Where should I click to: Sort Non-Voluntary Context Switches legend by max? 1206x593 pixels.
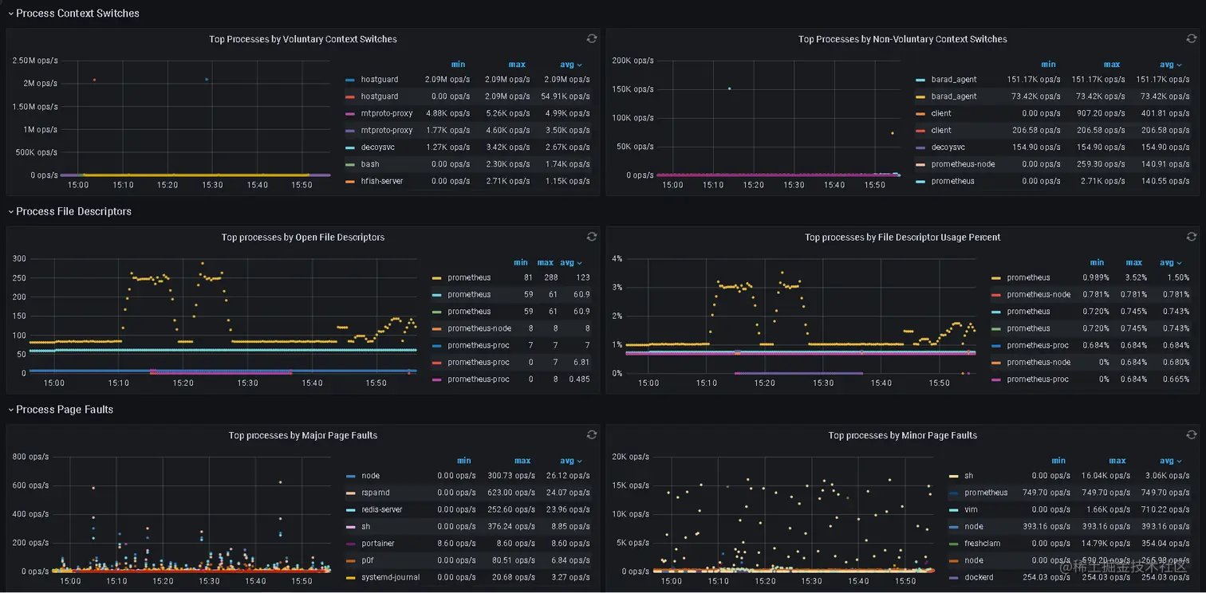1112,65
